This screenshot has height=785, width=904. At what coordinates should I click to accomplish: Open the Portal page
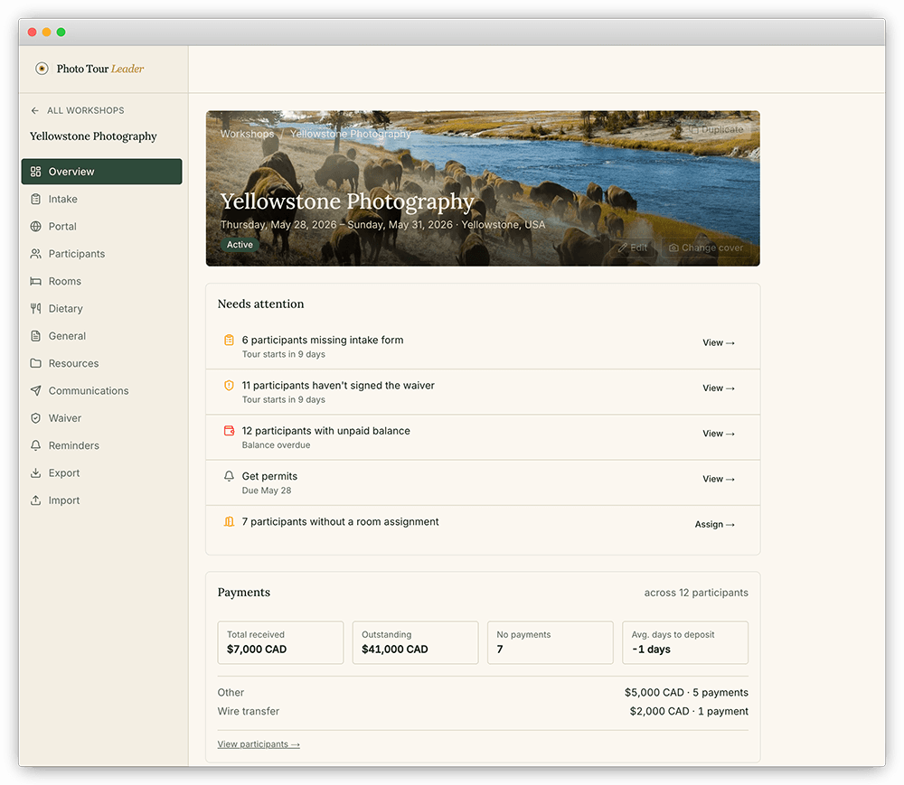101,227
